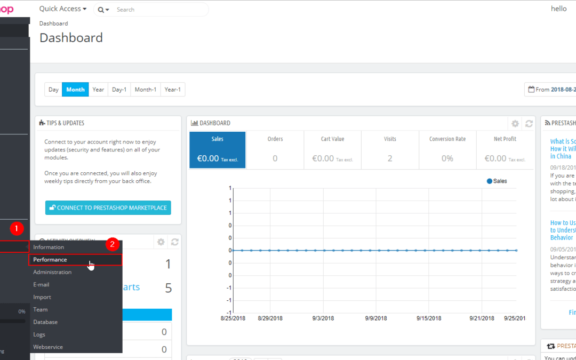Refresh the Dashboard panel
The image size is (576, 360).
pyautogui.click(x=529, y=124)
